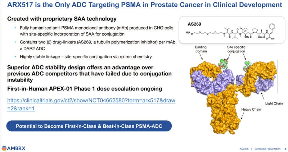Click the AMBRX logo icon
This screenshot has width=288, height=152.
(x=4, y=148)
